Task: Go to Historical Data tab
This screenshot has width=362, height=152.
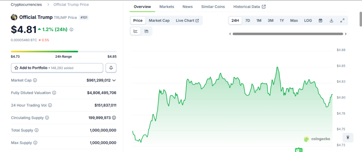Action: tap(250, 7)
